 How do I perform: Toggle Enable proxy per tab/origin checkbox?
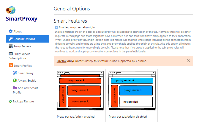click(57, 27)
